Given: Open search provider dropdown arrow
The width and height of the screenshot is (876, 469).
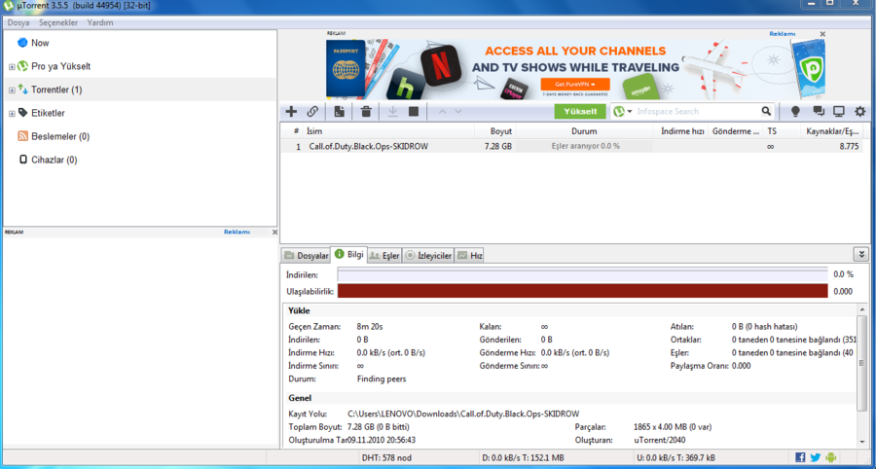Looking at the screenshot, I should (630, 112).
